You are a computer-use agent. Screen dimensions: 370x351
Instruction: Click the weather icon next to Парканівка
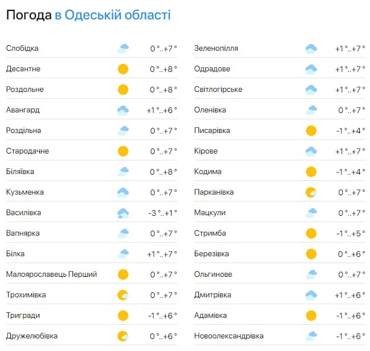click(x=311, y=192)
